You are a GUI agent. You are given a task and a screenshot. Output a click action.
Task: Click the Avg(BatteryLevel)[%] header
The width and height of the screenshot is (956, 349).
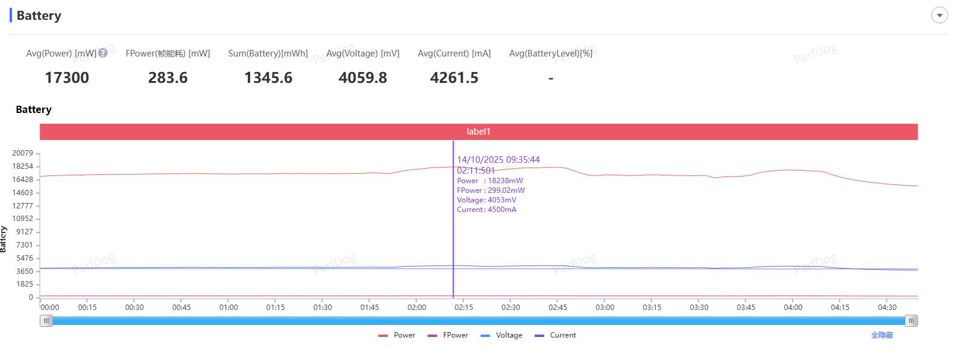point(550,53)
